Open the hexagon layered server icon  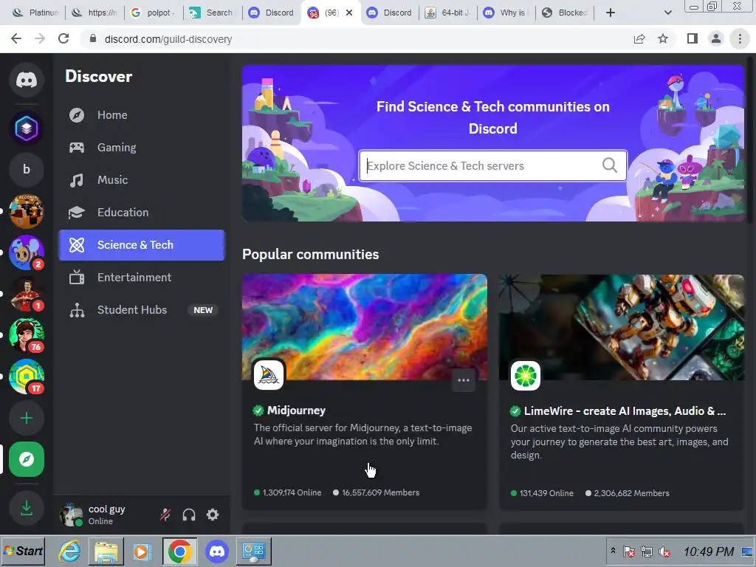coord(27,128)
